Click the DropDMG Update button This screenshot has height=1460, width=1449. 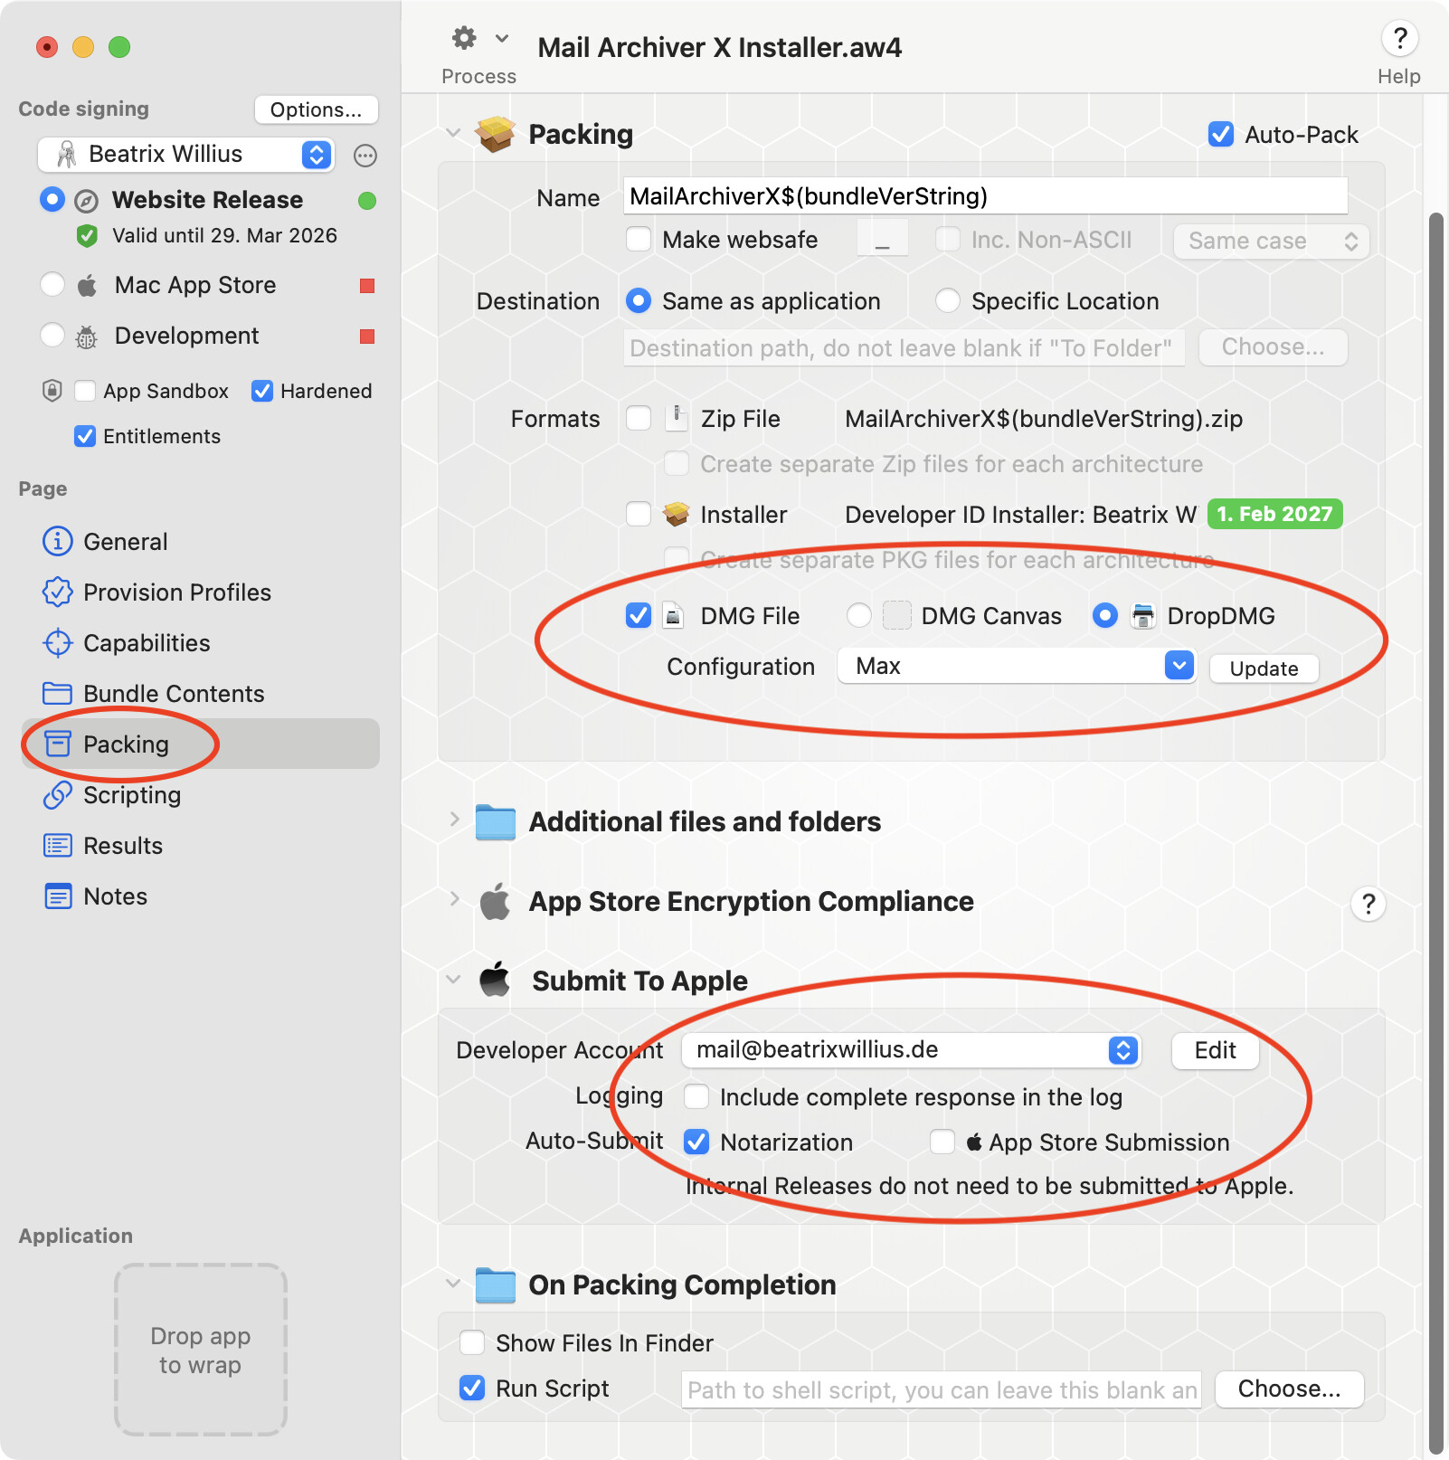[1264, 668]
